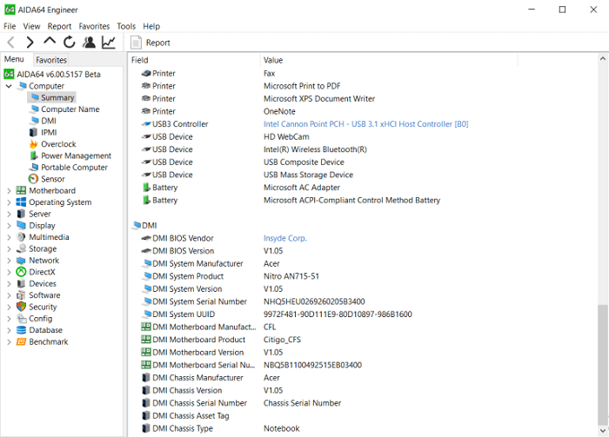Open the Report menu
This screenshot has height=437, width=609.
click(59, 26)
